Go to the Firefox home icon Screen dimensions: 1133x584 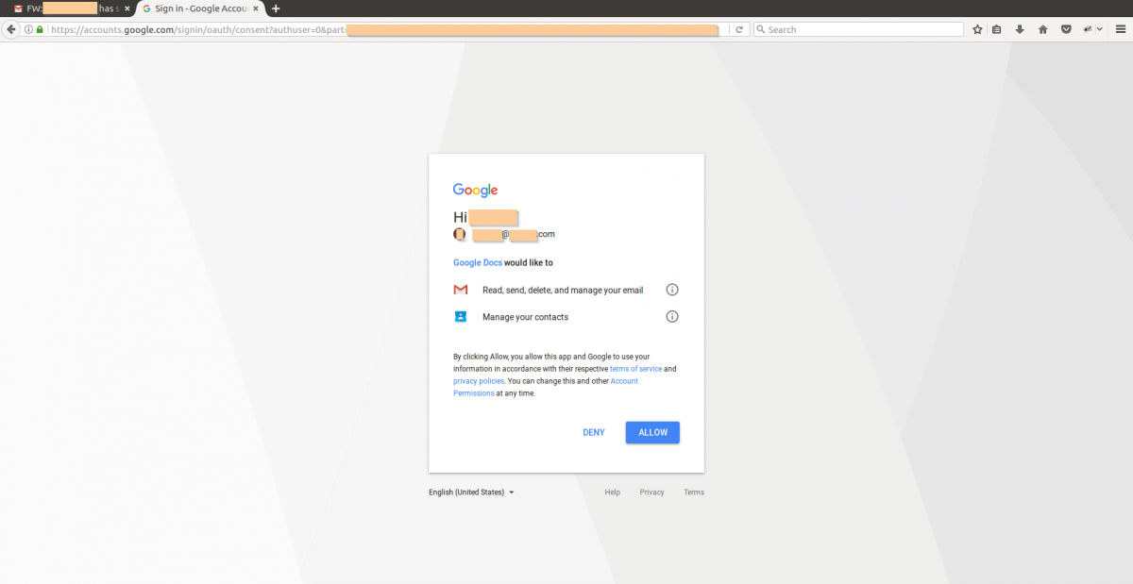[1043, 29]
